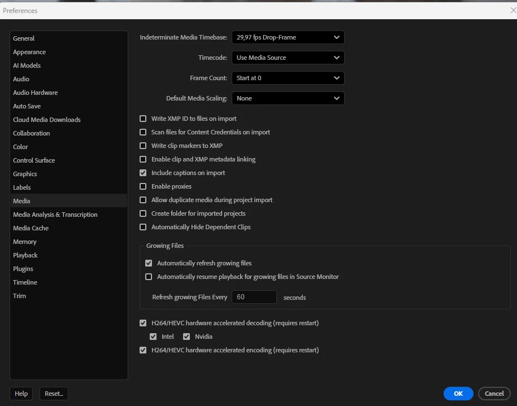Check Scan files for Content Credentials on import

click(143, 132)
